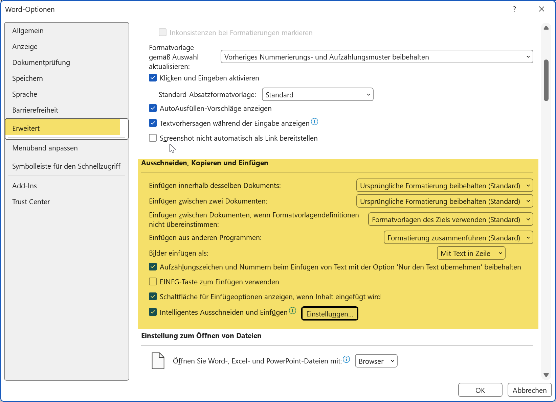The width and height of the screenshot is (556, 402).
Task: Disable Textvorhersagen während der Eingabe anzeigen
Action: (x=153, y=123)
